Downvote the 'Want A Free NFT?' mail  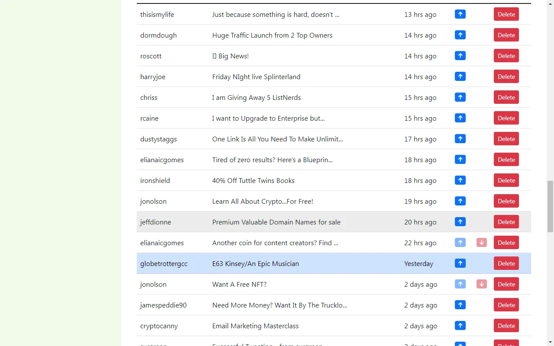pyautogui.click(x=481, y=284)
